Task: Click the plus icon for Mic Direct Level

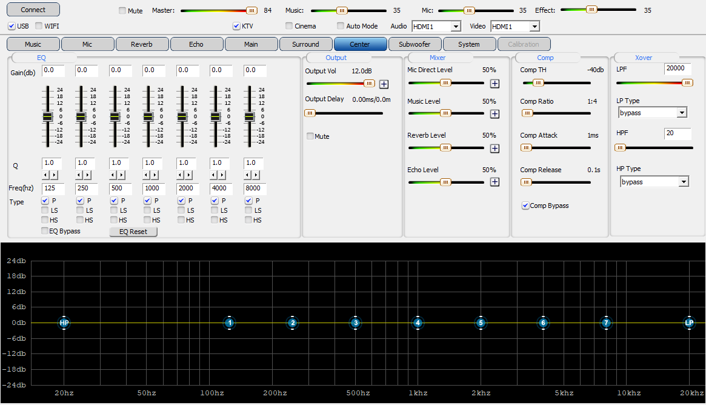Action: pyautogui.click(x=495, y=84)
